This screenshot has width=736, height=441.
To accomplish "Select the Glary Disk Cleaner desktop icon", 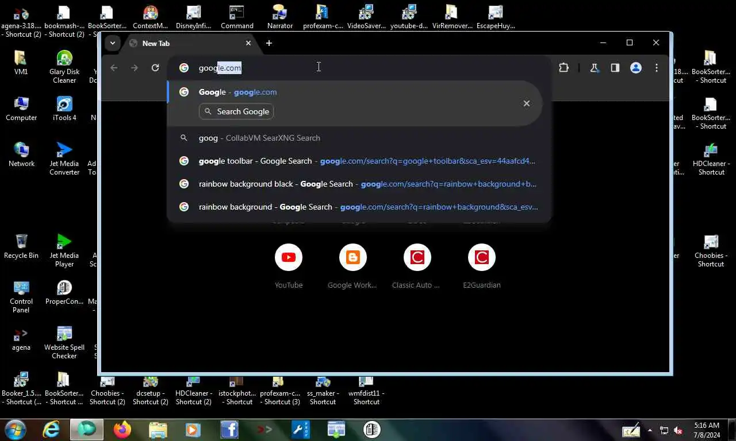I will (x=64, y=67).
